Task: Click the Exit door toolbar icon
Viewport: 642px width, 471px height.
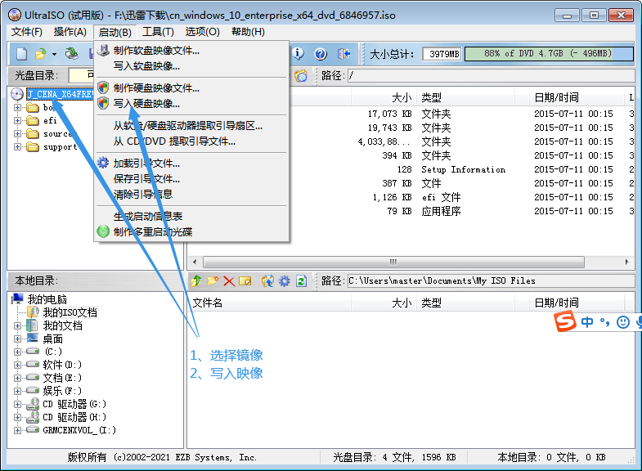Action: (x=343, y=54)
